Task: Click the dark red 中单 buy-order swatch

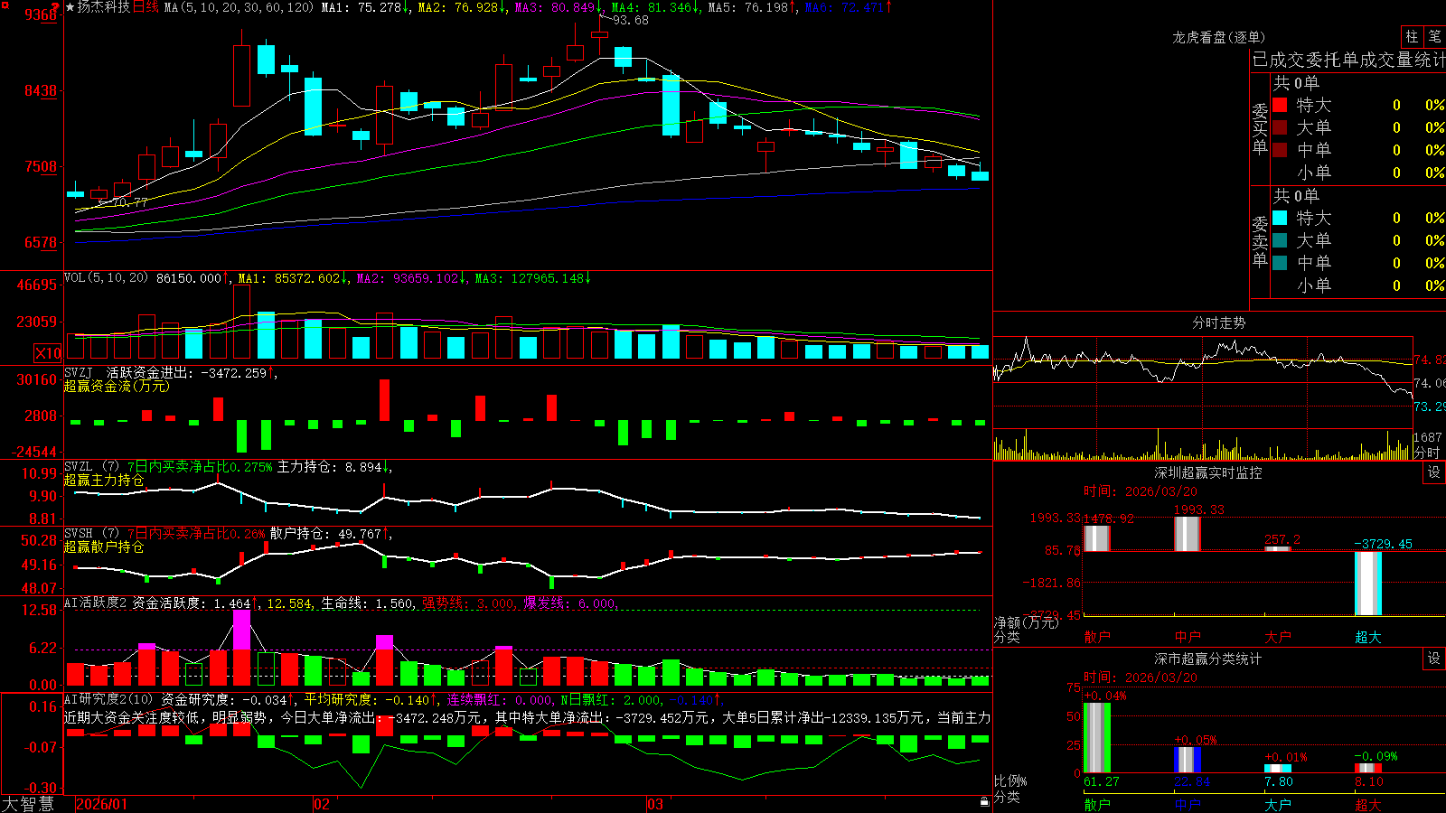Action: coord(1280,150)
